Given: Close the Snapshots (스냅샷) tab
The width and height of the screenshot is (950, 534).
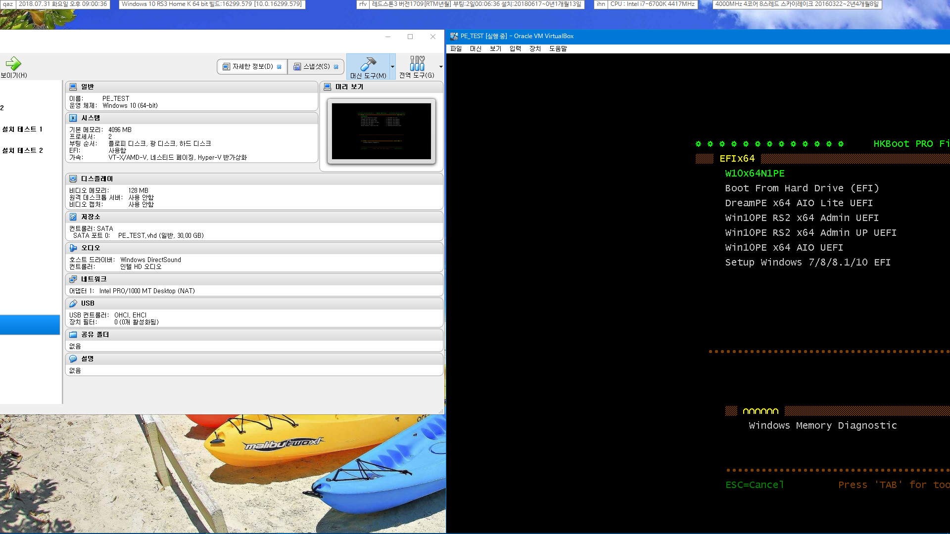Looking at the screenshot, I should point(336,67).
